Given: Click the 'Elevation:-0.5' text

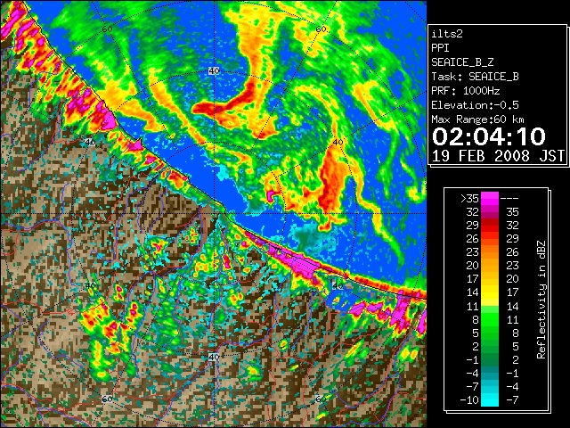Looking at the screenshot, I should [475, 105].
